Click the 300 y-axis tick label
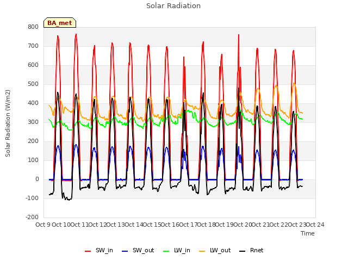 (x=33, y=122)
